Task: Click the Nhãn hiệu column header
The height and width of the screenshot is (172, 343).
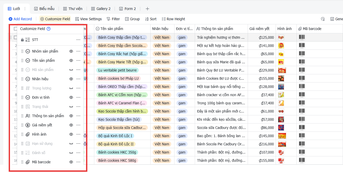Action: point(162,29)
